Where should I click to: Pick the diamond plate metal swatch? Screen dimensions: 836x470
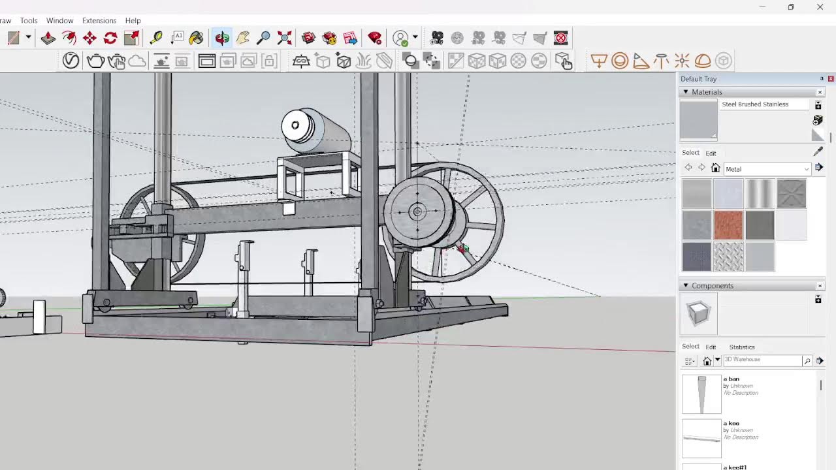[x=728, y=257]
